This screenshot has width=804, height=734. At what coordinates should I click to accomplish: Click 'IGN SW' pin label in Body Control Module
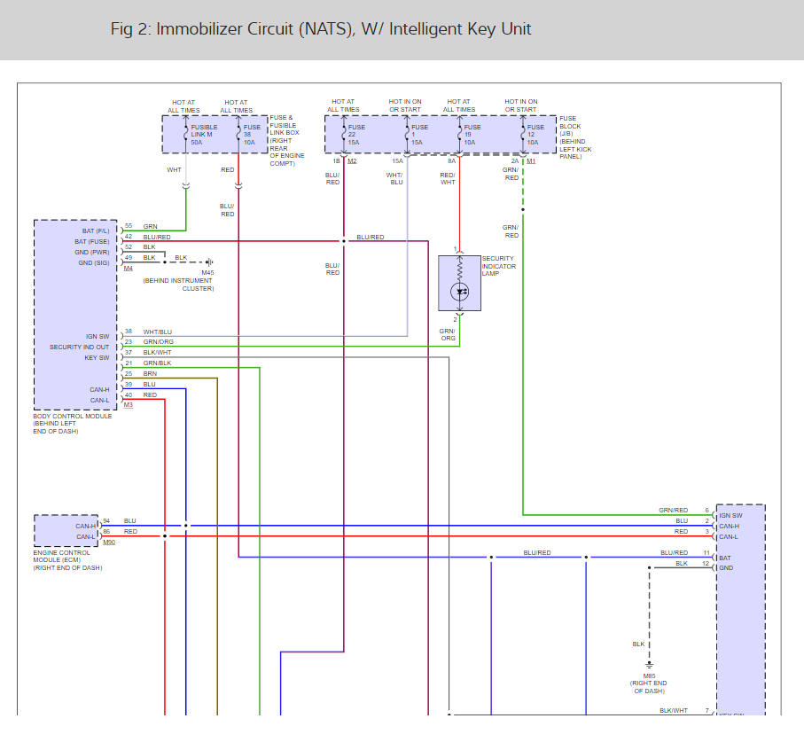point(98,337)
